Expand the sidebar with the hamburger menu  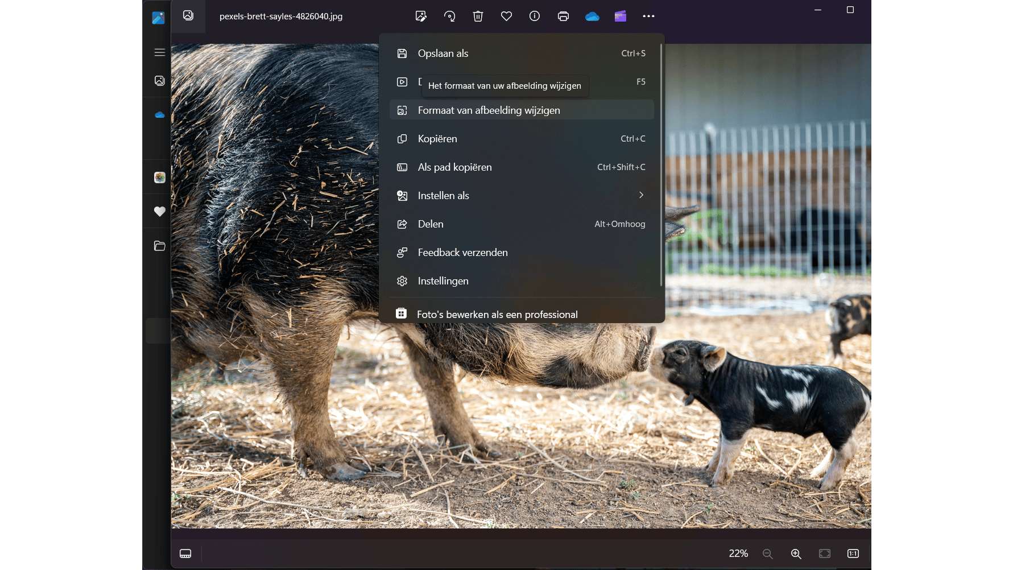[x=160, y=52]
